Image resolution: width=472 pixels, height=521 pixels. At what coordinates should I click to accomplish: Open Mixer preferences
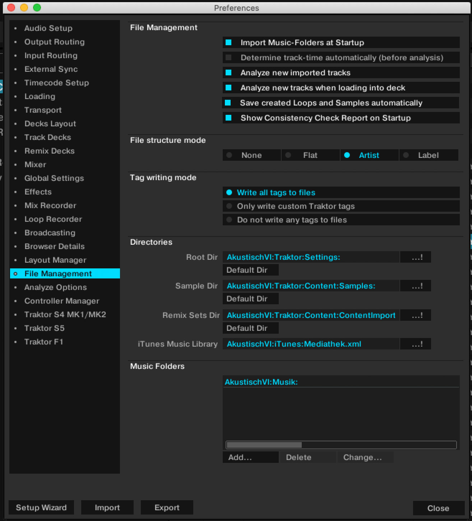pos(65,165)
